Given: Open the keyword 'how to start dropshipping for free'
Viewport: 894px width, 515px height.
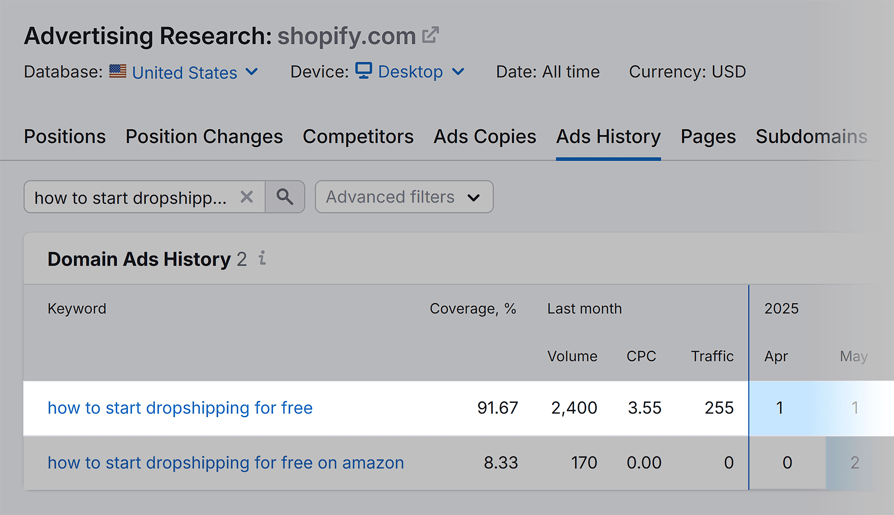Looking at the screenshot, I should [x=180, y=407].
